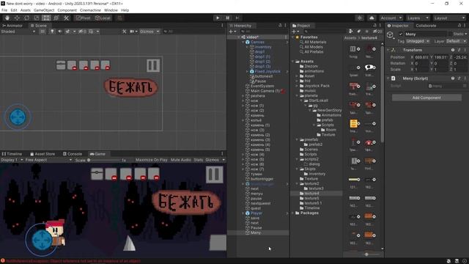The height and width of the screenshot is (264, 469).
Task: Open the Static dropdown in Inspector
Action: coord(465,34)
